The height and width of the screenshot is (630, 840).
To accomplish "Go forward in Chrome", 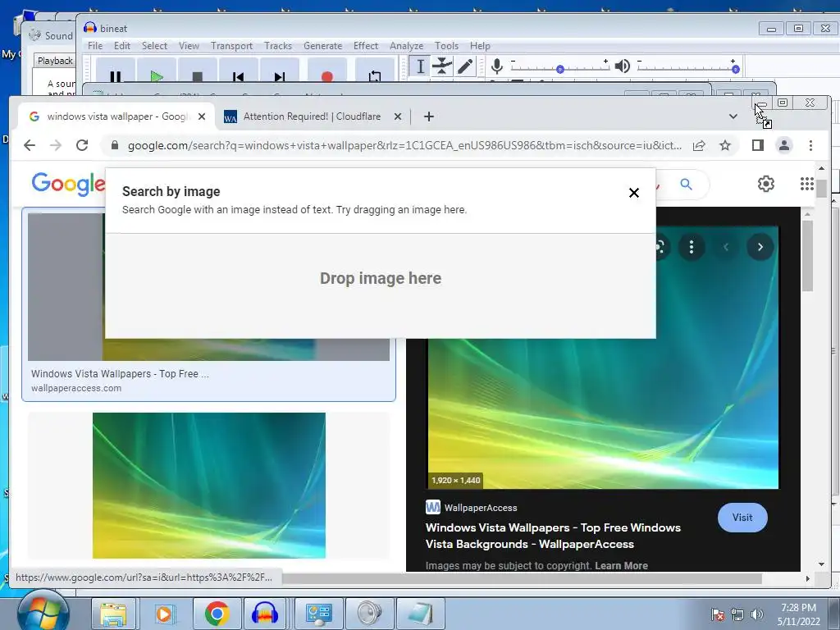I will (x=56, y=145).
